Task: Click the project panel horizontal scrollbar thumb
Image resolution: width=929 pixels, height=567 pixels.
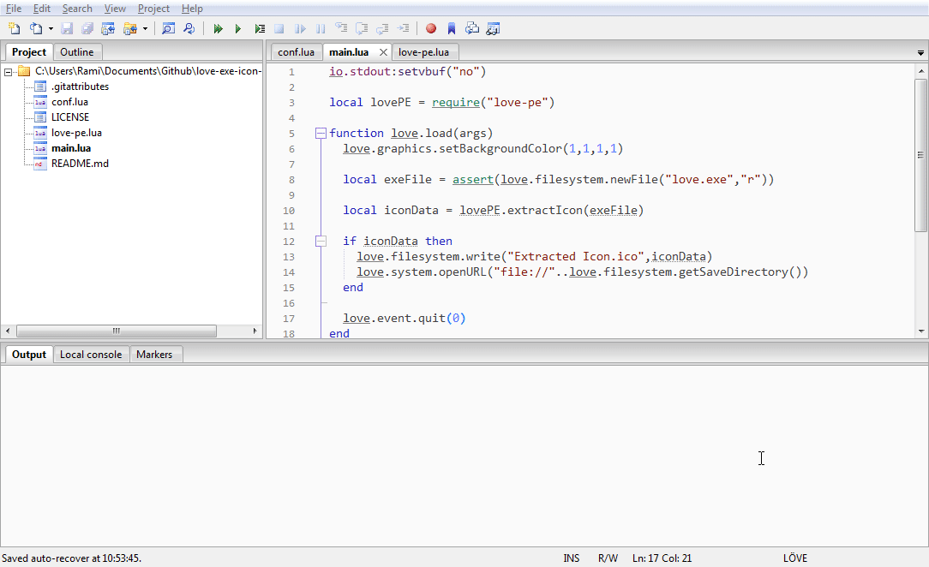Action: pos(117,331)
